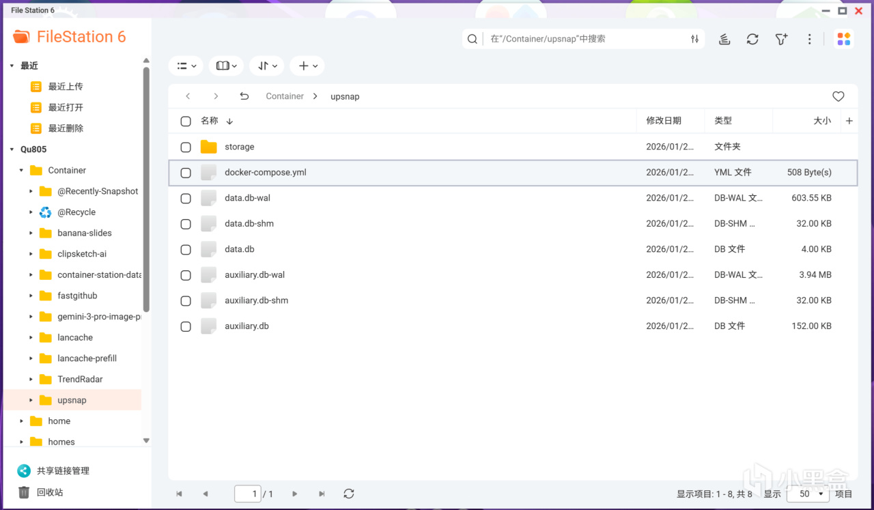Click the FileStation 6 logo
Viewport: 874px width, 510px height.
pos(70,37)
